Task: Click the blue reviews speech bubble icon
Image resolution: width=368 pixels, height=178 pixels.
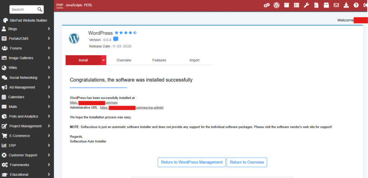Action: pyautogui.click(x=116, y=39)
